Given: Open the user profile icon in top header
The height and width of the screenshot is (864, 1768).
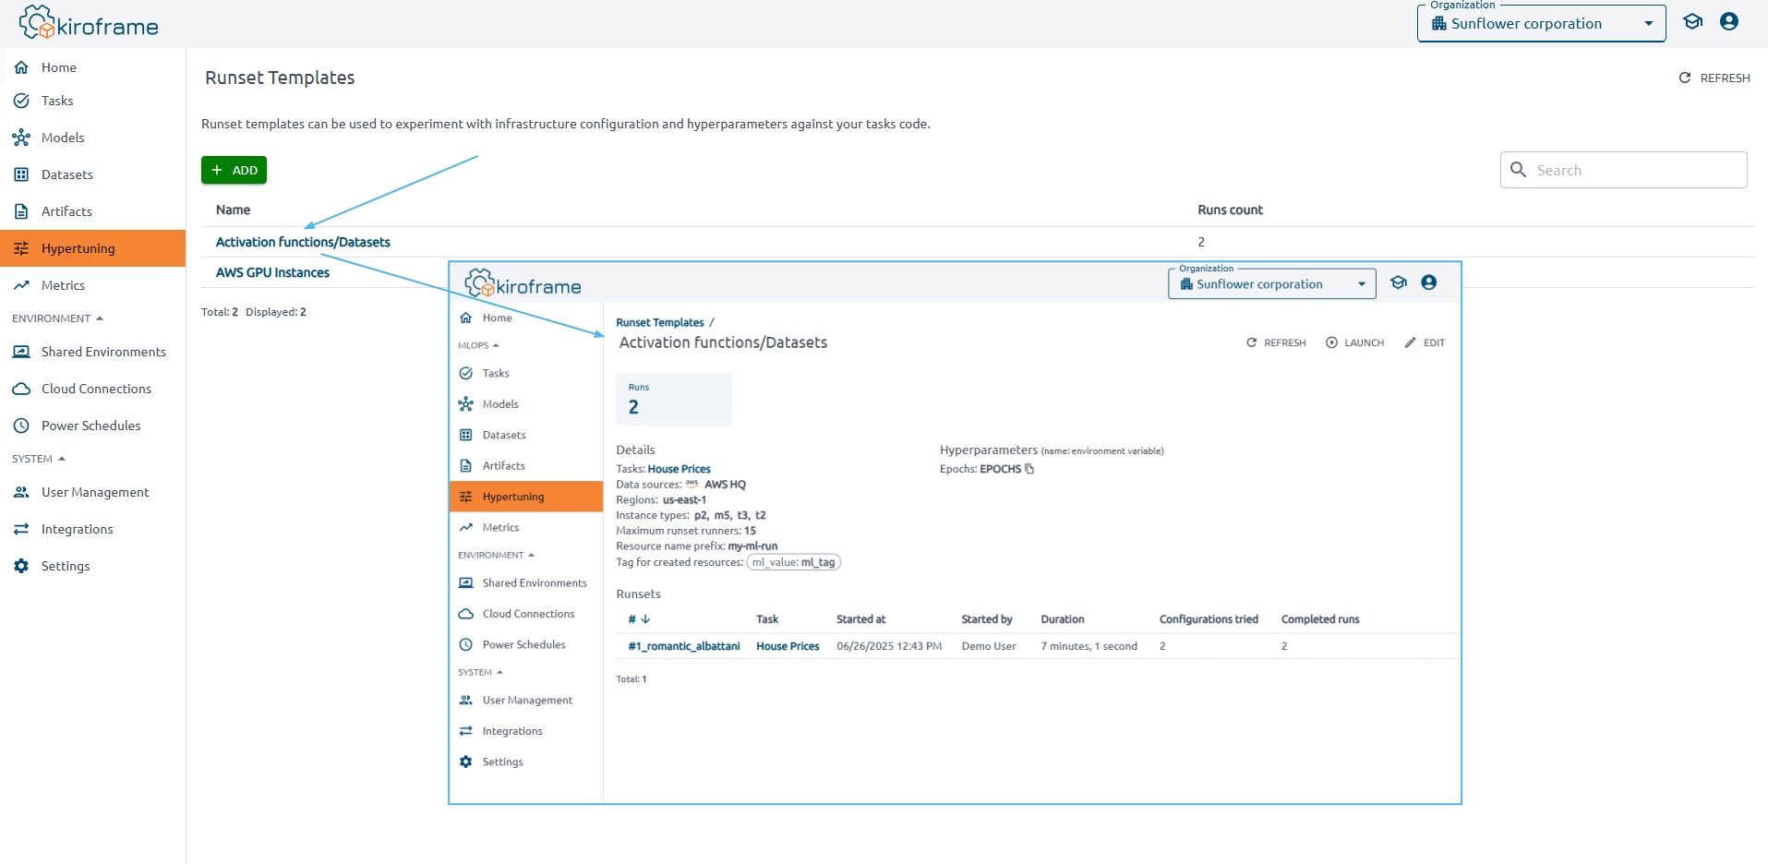Looking at the screenshot, I should click(x=1729, y=22).
